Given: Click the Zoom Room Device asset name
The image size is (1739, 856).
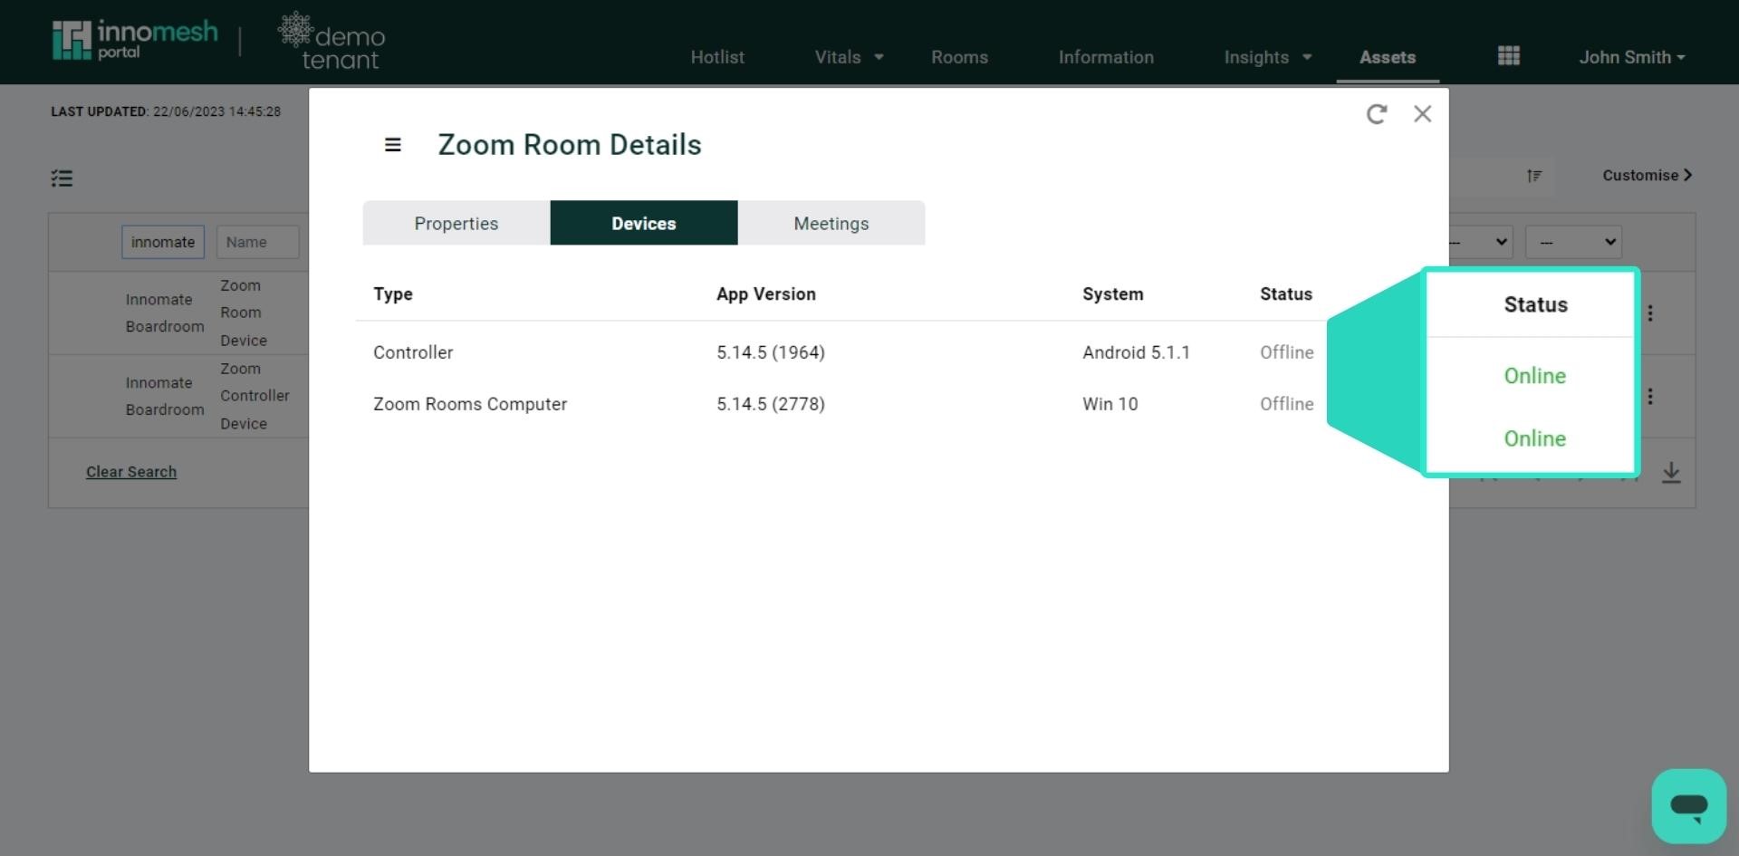Looking at the screenshot, I should pyautogui.click(x=244, y=313).
